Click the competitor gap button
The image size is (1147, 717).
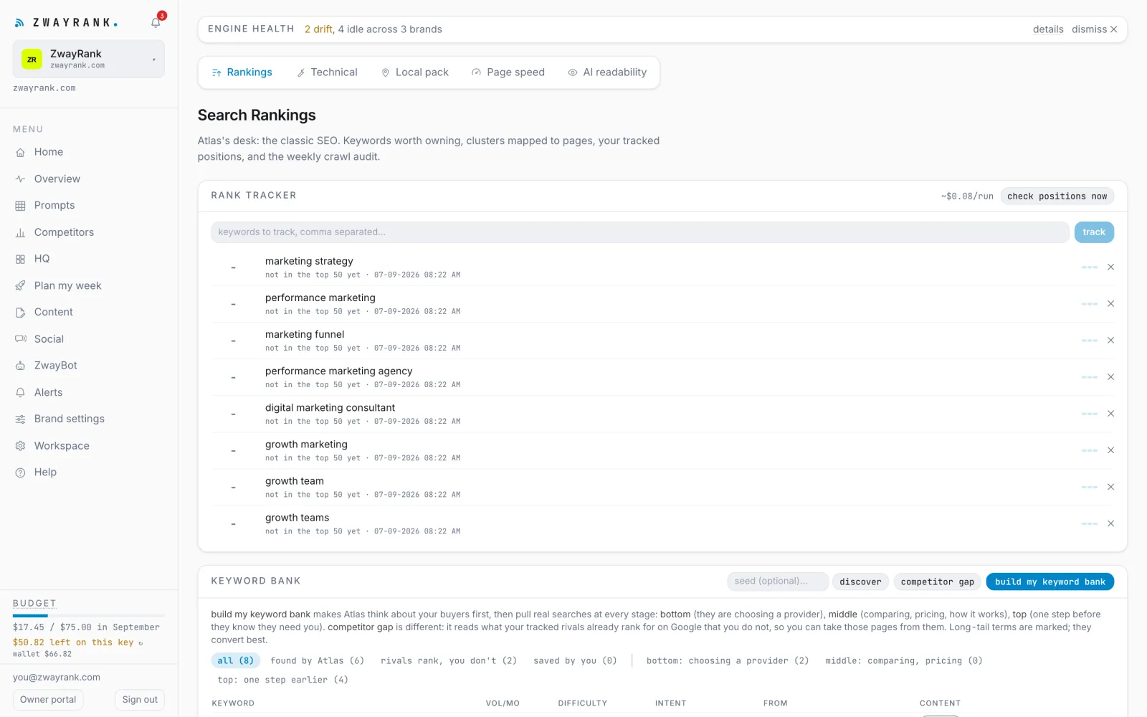[937, 581]
